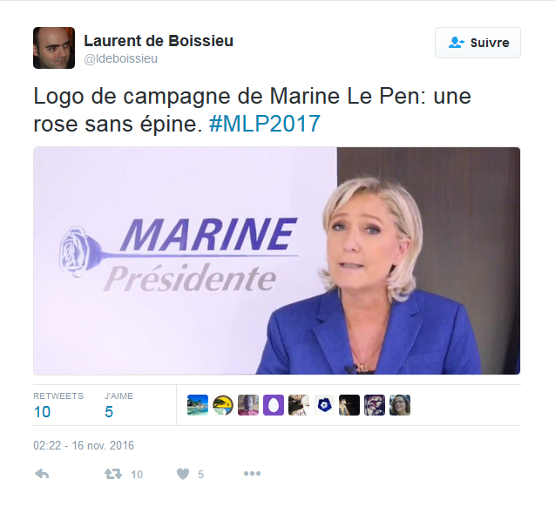Click the retweet count beside retweet icon

pos(137,474)
